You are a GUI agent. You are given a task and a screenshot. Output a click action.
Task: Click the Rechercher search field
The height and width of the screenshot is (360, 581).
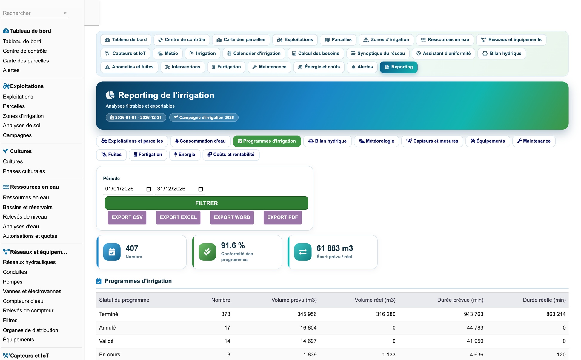(x=35, y=13)
